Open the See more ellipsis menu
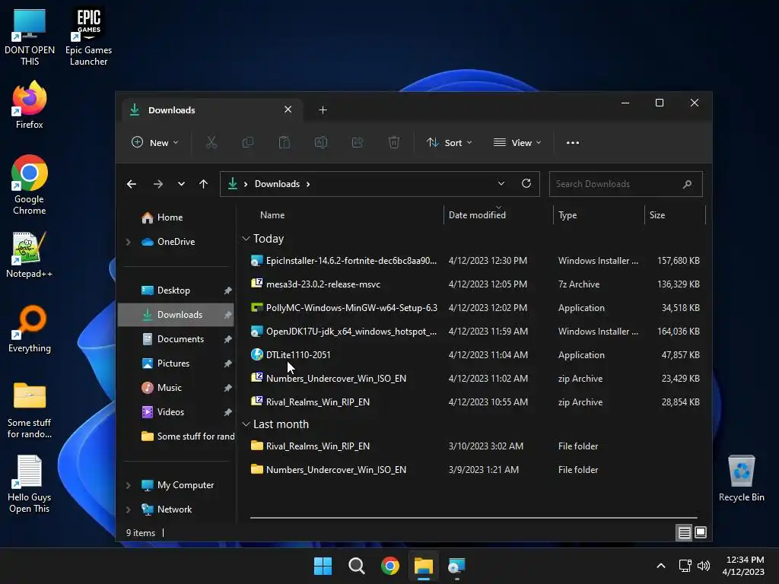The image size is (779, 584). [x=573, y=142]
